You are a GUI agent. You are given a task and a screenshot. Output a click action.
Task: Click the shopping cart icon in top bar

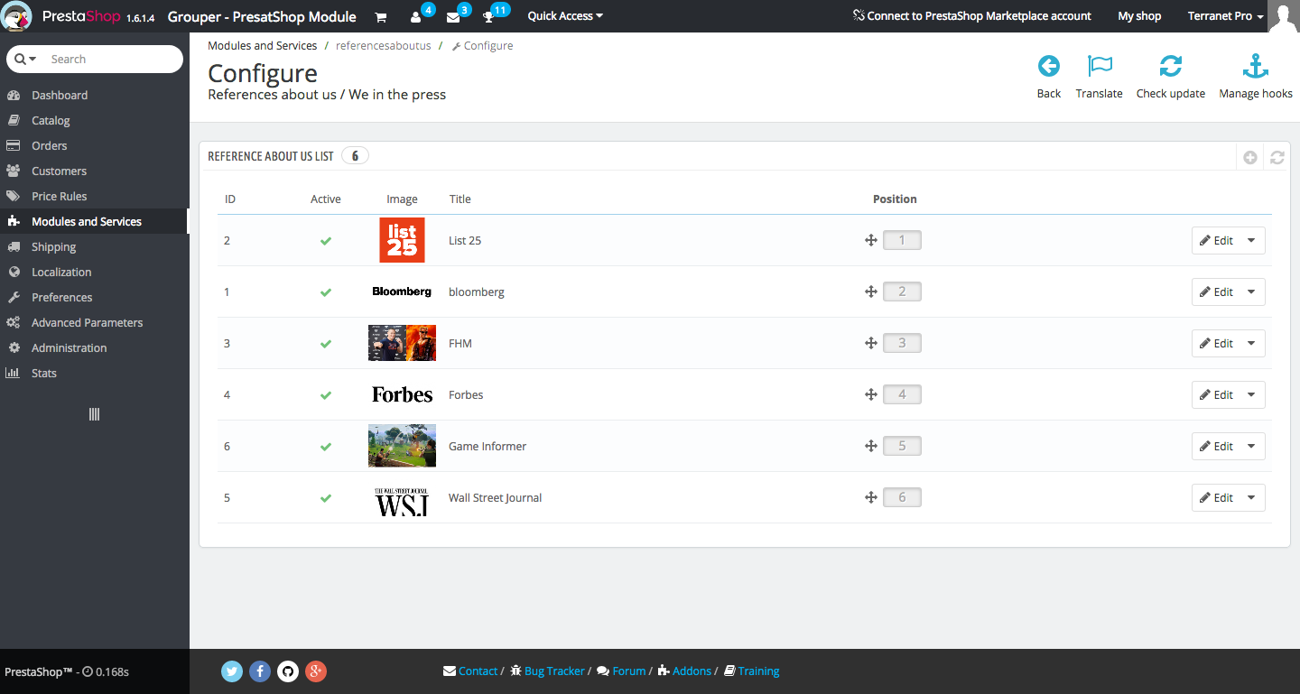pos(381,16)
